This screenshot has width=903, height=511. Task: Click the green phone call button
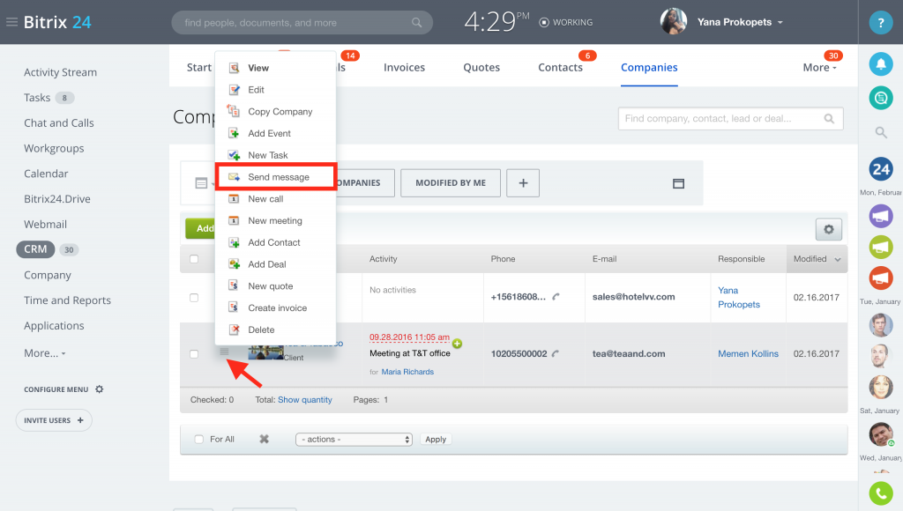[x=881, y=493]
